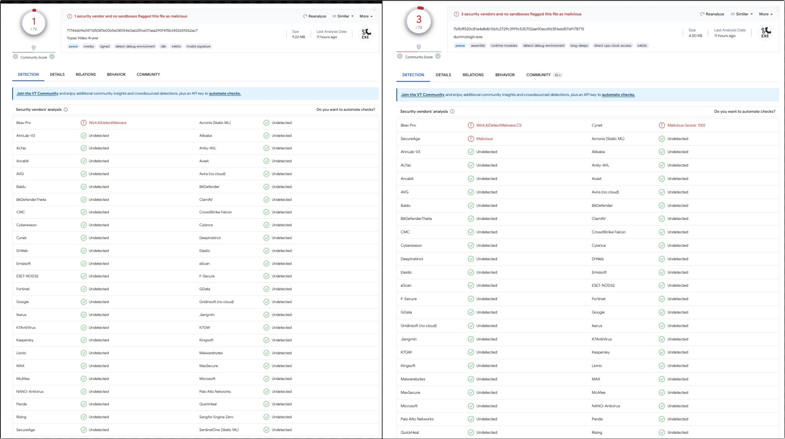The height and width of the screenshot is (439, 785).
Task: Click Reanalyze in the right dummylogin.exe report
Action: click(x=712, y=14)
